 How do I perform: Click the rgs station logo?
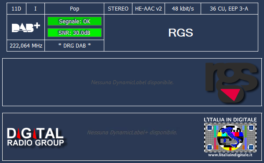click(231, 82)
